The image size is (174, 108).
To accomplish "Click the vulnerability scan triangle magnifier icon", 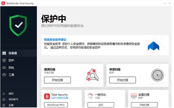I will point(92,75).
